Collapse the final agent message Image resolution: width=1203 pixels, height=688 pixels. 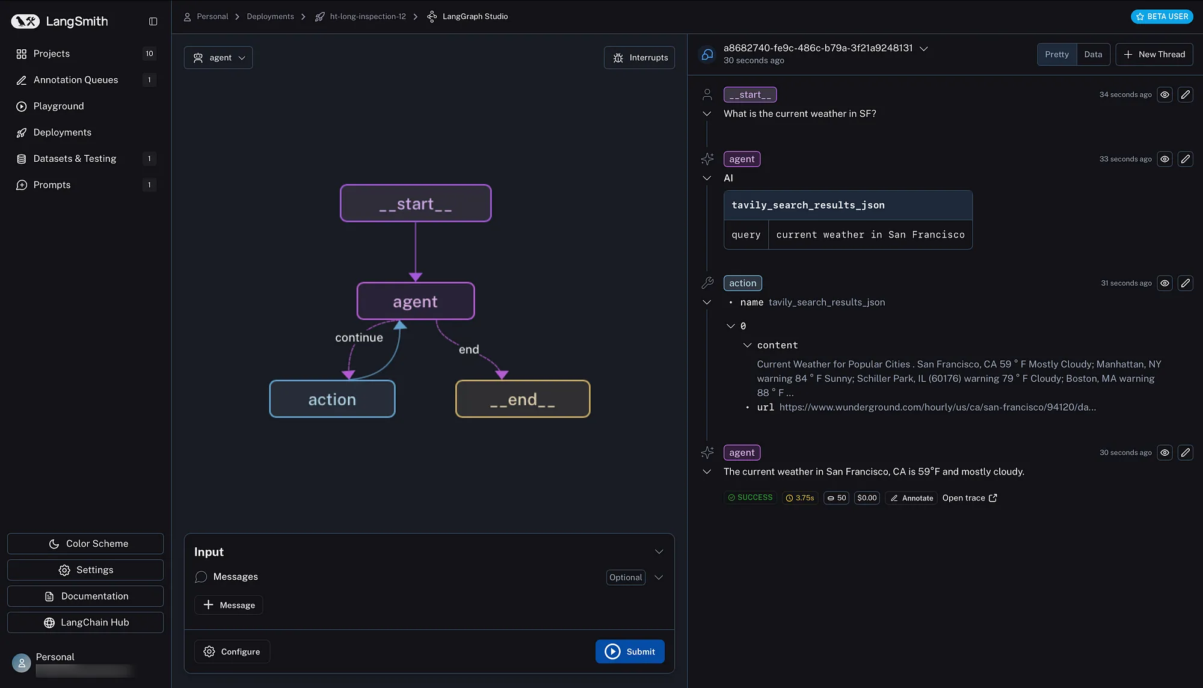(x=707, y=471)
